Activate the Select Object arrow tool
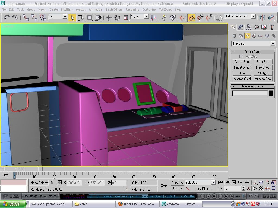The image size is (278, 208). [x=72, y=18]
